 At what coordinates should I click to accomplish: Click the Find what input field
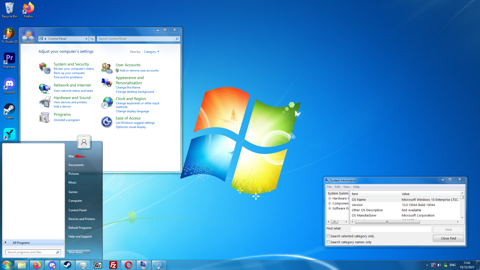coord(391,229)
